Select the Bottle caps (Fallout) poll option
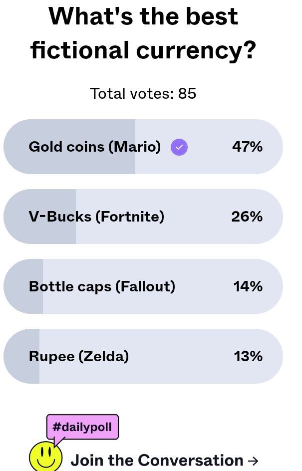This screenshot has height=471, width=302. [102, 286]
